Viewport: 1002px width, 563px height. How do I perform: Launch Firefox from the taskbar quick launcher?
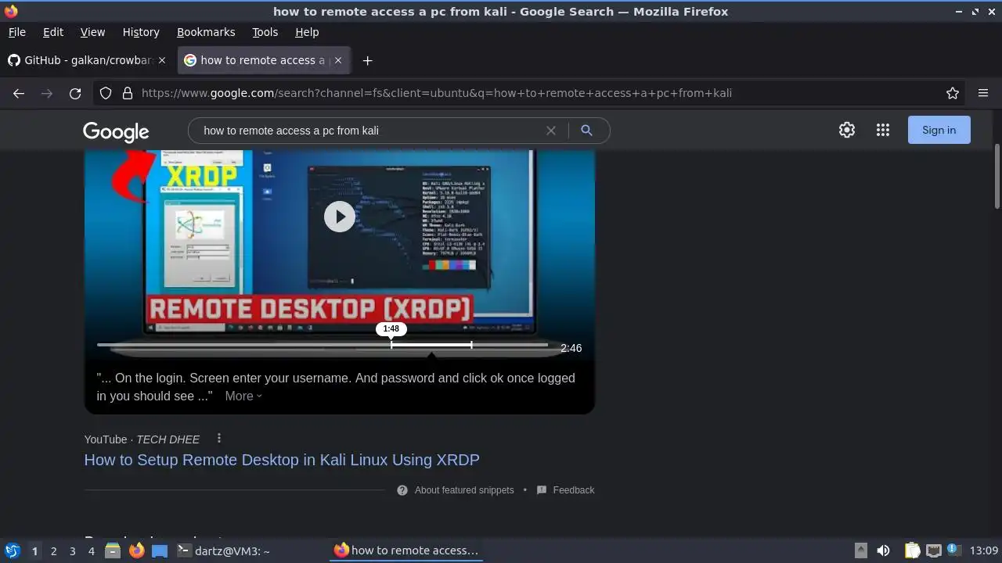pos(137,550)
